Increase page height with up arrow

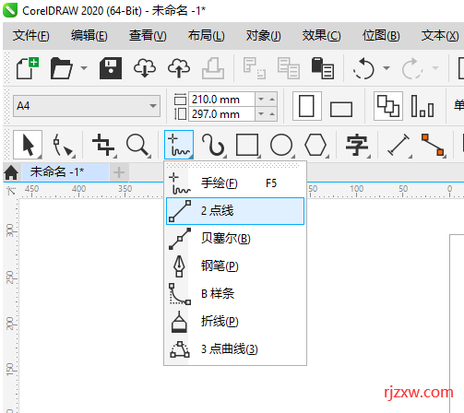click(272, 114)
